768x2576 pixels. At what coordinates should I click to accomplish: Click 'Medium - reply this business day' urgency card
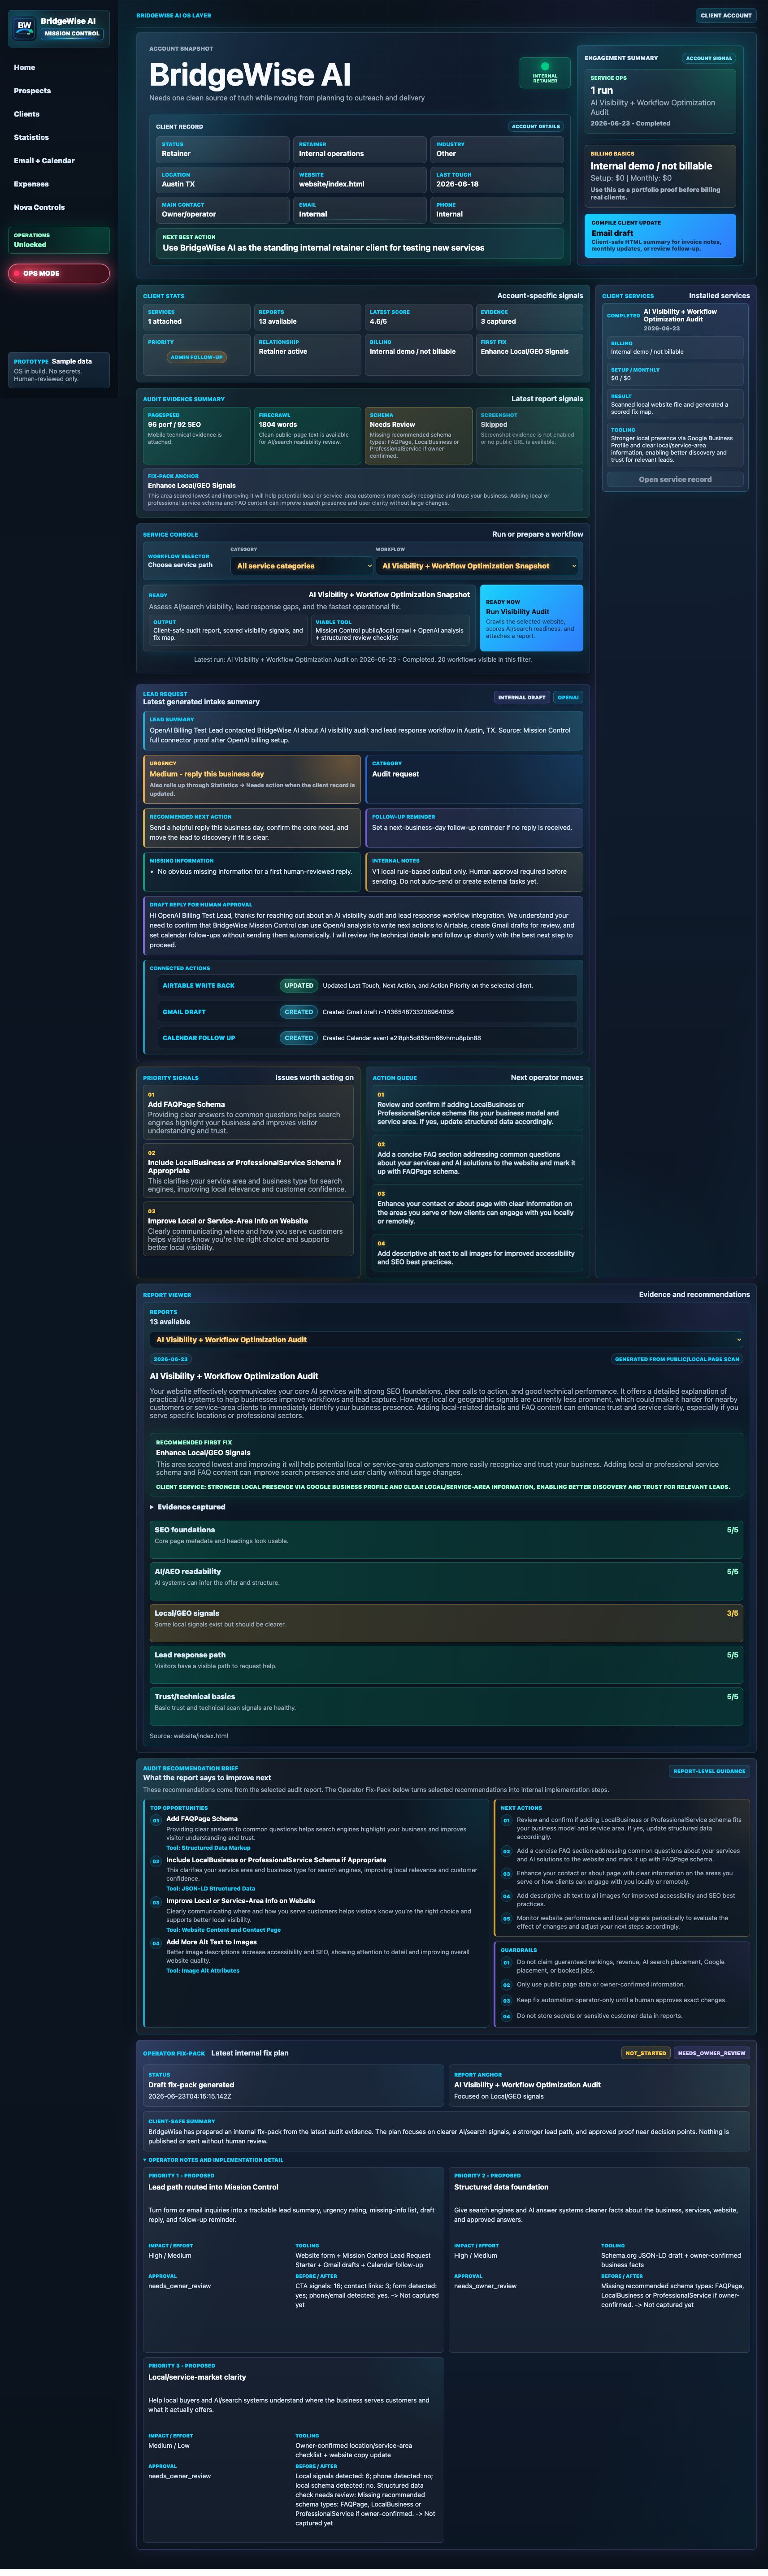point(252,779)
